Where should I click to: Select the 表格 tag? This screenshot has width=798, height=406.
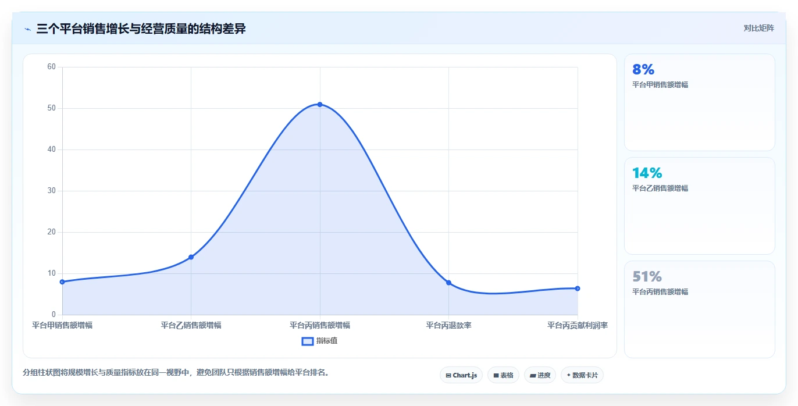(503, 375)
